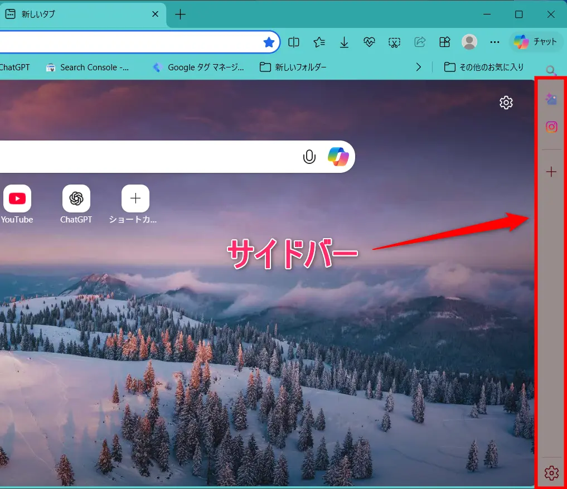Open the Favorites list icon

click(x=319, y=42)
